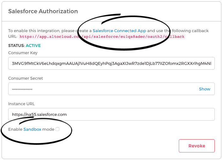Select the Instance URL input field
The height and width of the screenshot is (160, 222).
tap(111, 114)
